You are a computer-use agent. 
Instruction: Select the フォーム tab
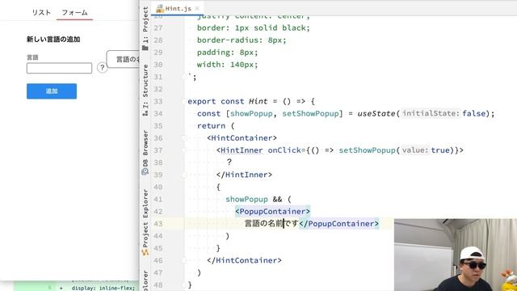[74, 13]
